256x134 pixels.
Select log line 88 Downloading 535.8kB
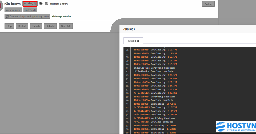[155, 93]
